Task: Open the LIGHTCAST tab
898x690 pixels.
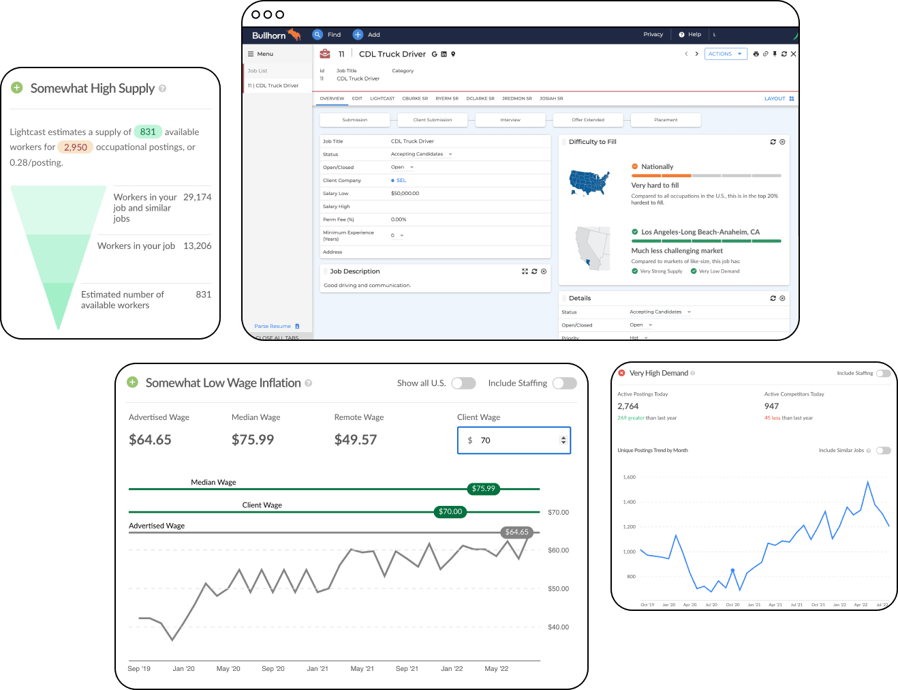Action: tap(382, 99)
